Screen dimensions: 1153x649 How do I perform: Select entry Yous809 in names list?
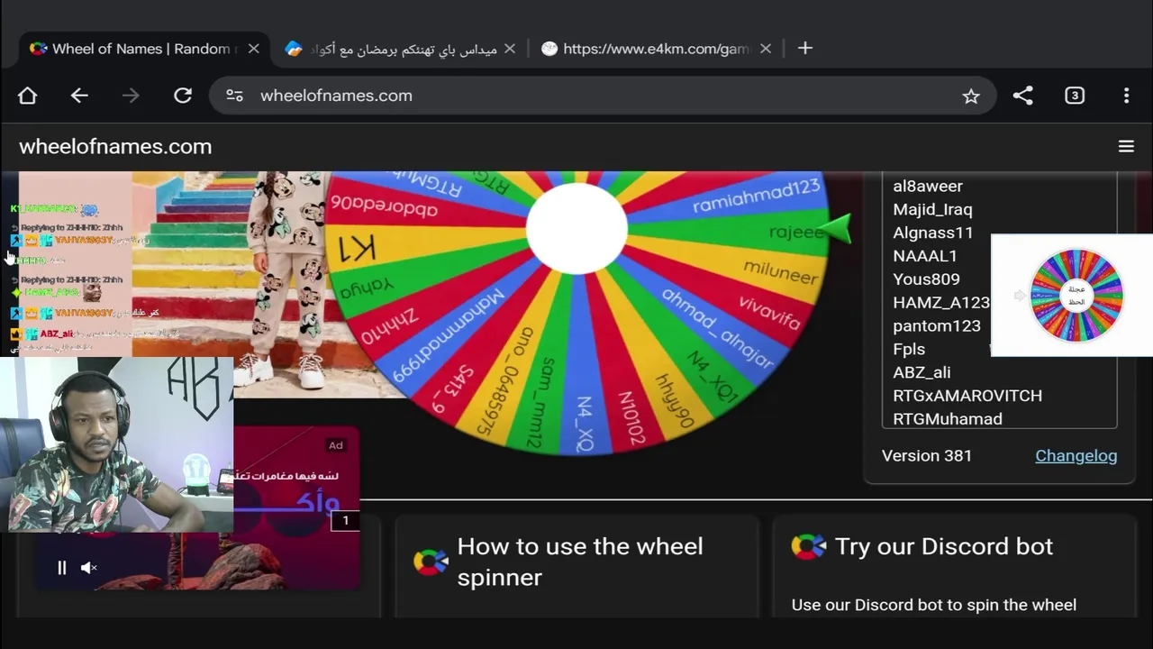pyautogui.click(x=926, y=279)
